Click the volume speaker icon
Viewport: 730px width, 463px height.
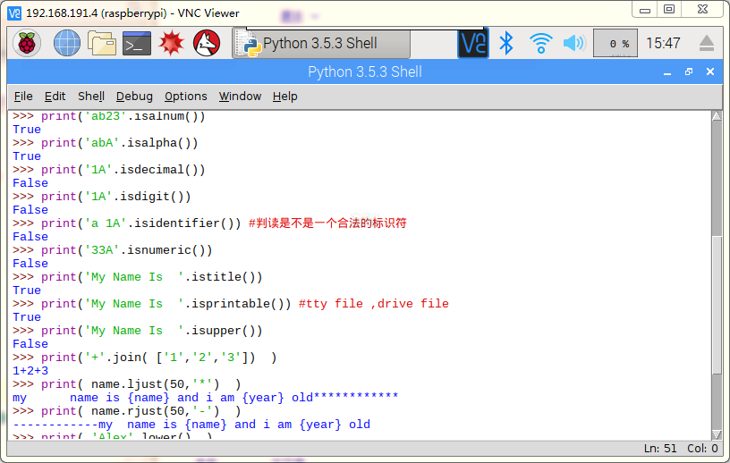pos(573,43)
